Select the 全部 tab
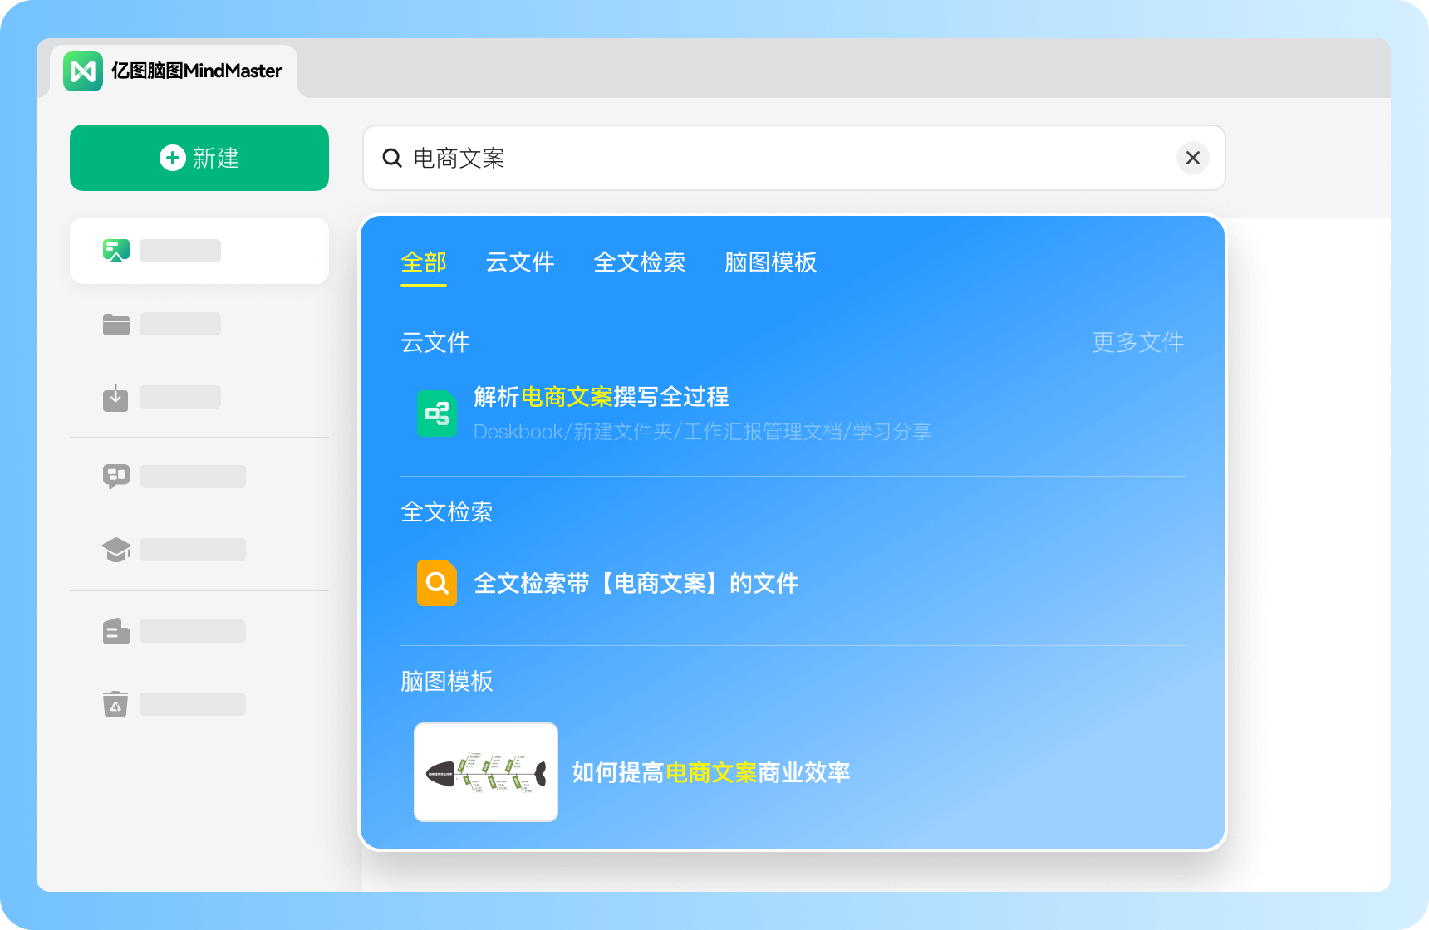This screenshot has height=930, width=1429. (424, 262)
